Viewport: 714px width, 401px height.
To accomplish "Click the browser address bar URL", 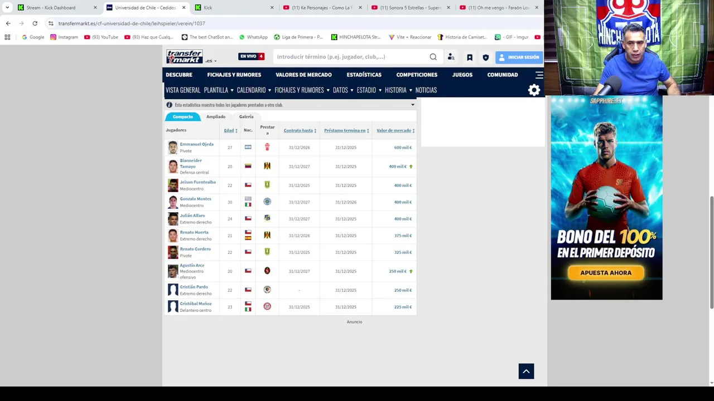I will [x=132, y=23].
